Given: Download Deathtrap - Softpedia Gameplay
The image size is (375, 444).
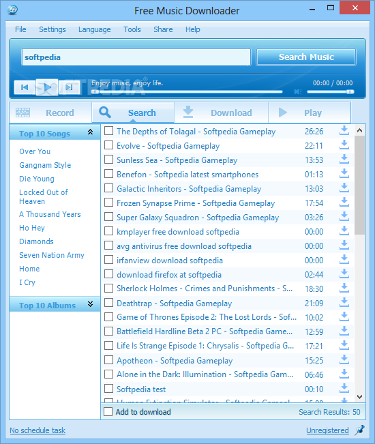Looking at the screenshot, I should coord(344,303).
